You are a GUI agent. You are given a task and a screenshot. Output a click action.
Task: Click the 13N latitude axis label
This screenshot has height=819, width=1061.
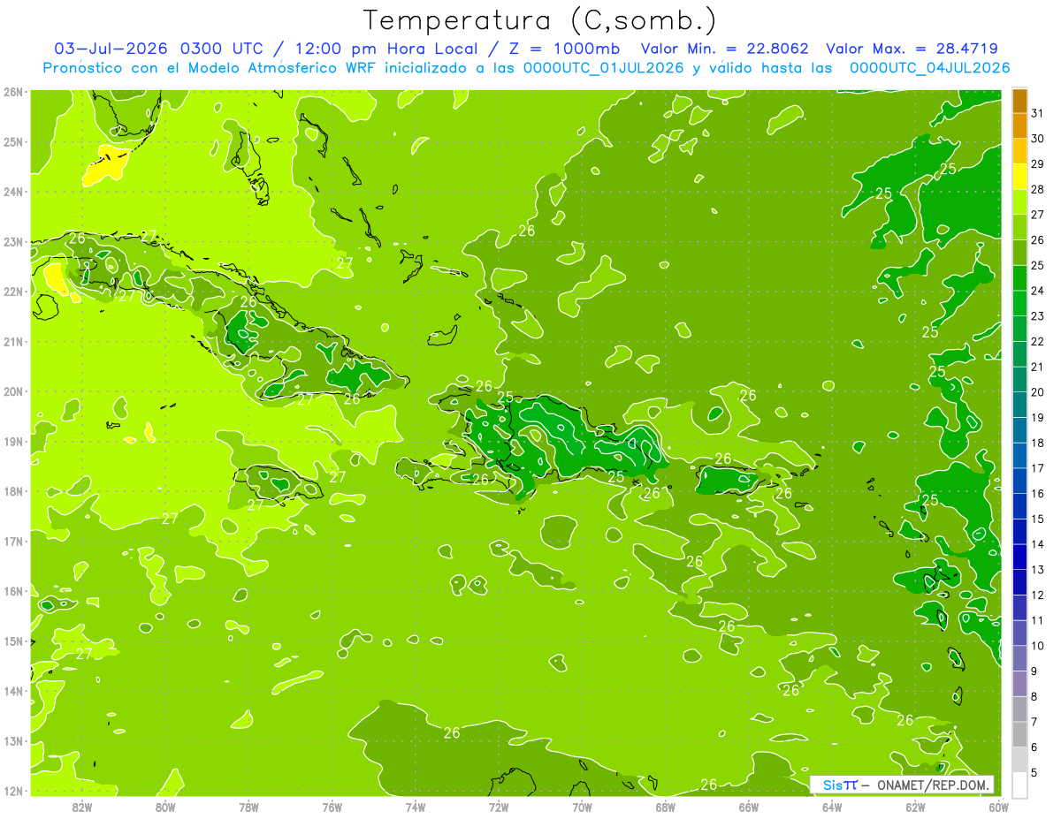[13, 740]
